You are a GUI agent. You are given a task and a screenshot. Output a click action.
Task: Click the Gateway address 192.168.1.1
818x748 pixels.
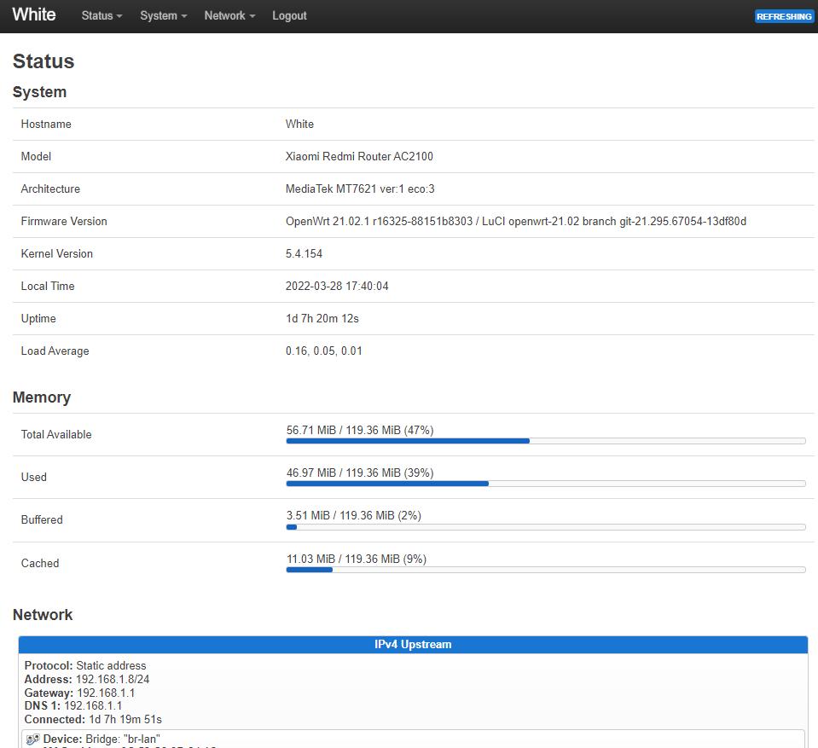click(106, 693)
